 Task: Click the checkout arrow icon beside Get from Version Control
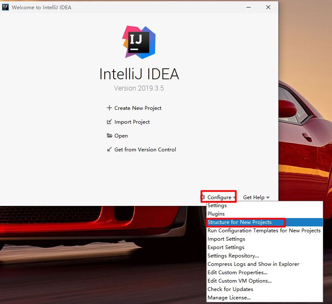(109, 149)
